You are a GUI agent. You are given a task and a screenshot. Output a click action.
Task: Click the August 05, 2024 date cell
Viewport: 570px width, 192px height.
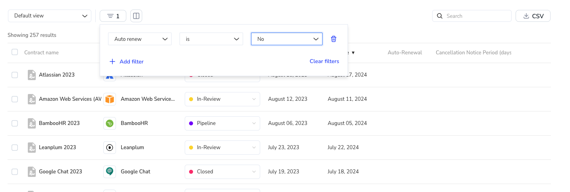tap(347, 123)
